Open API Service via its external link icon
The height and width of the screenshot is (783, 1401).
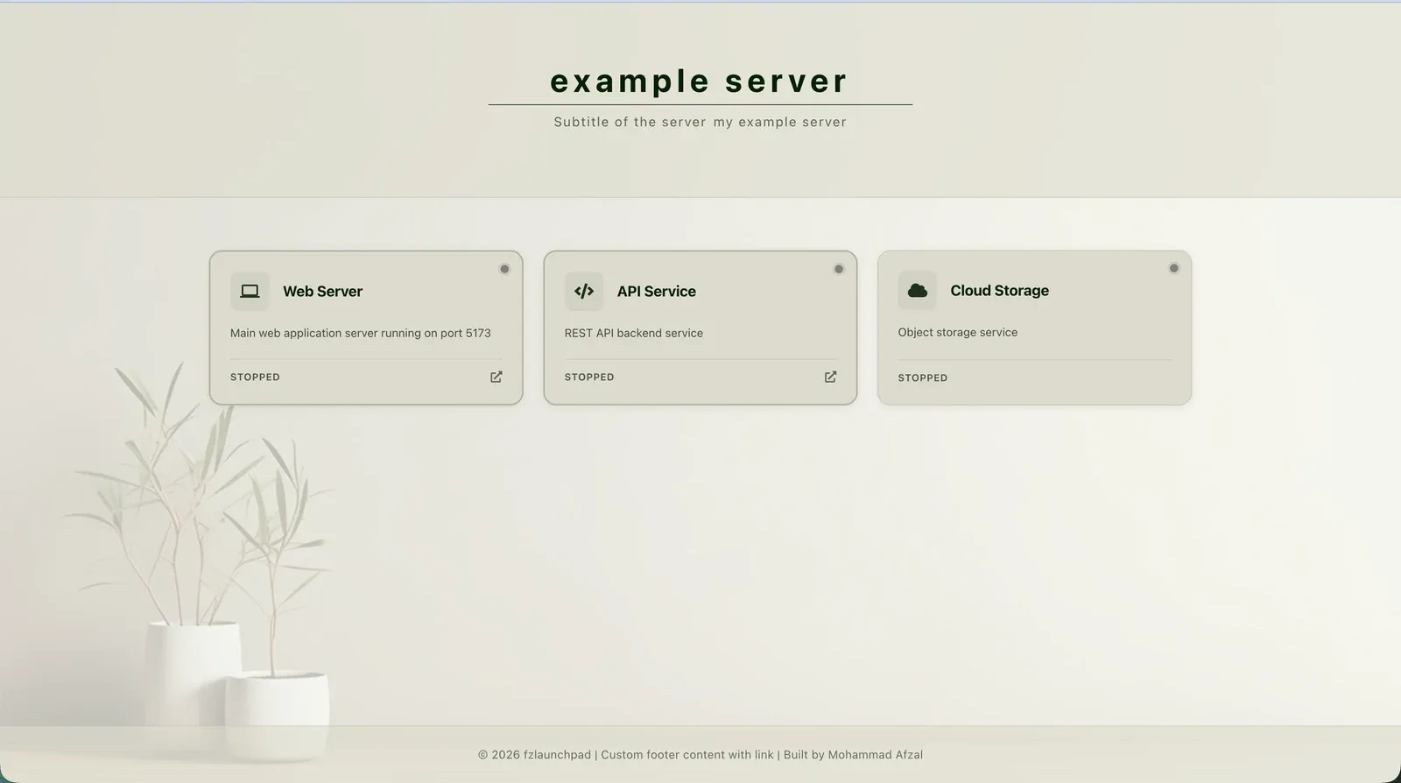[x=830, y=377]
